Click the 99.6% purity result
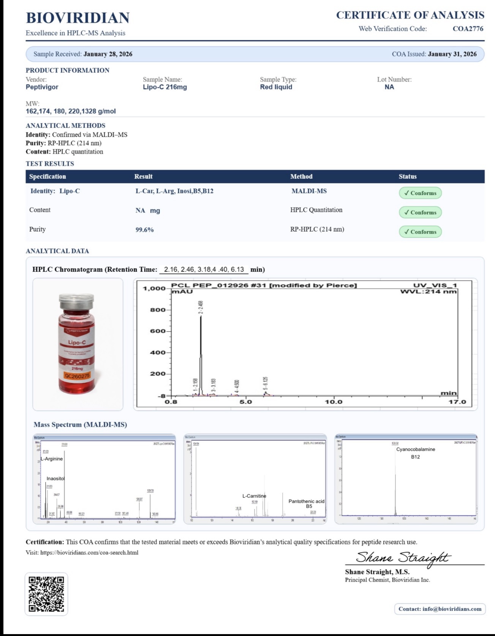The image size is (495, 636). coord(145,230)
